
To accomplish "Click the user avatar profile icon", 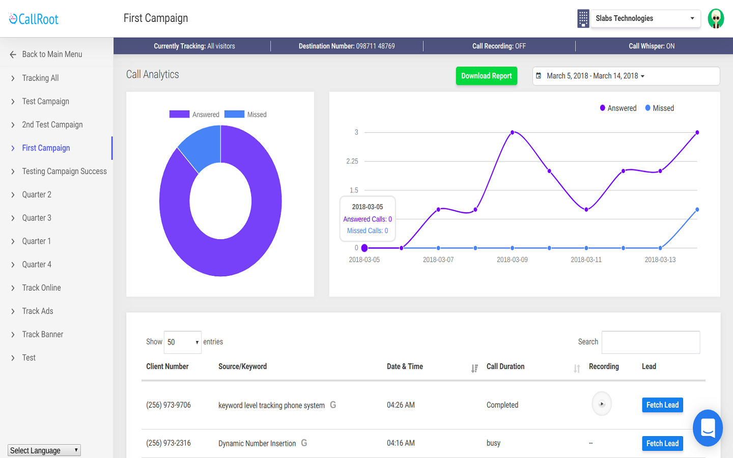I will [716, 19].
